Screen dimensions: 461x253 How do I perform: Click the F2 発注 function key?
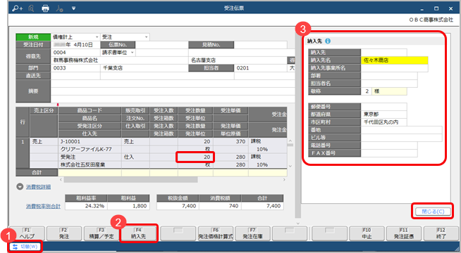64,233
